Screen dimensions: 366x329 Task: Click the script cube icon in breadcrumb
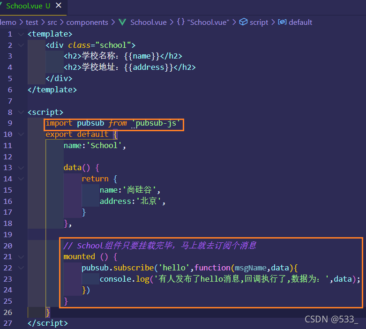pyautogui.click(x=243, y=22)
